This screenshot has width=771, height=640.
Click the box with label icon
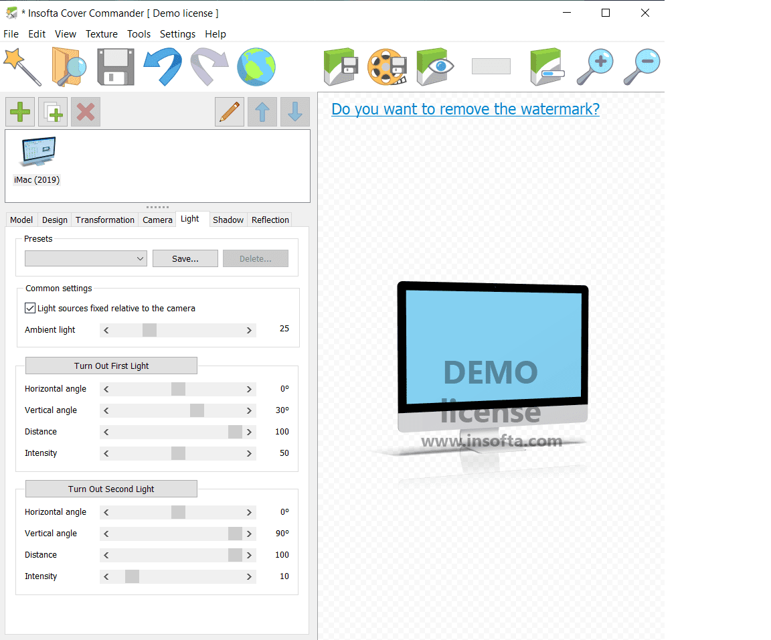click(547, 66)
